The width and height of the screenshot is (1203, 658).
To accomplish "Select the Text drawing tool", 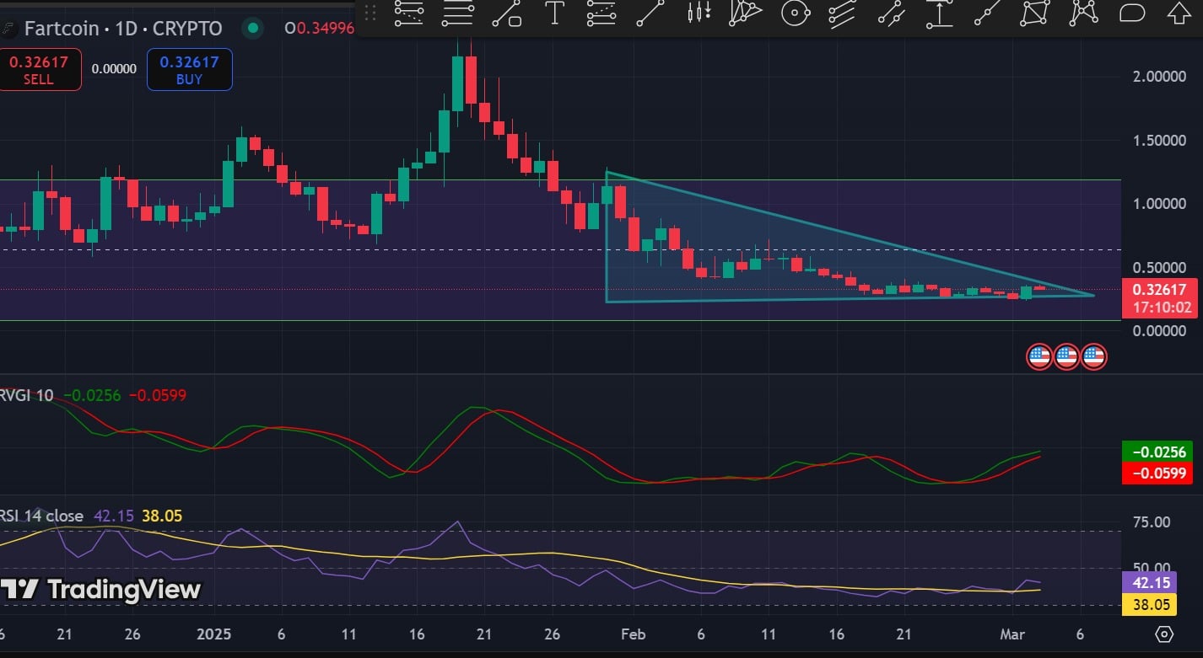I will (554, 13).
